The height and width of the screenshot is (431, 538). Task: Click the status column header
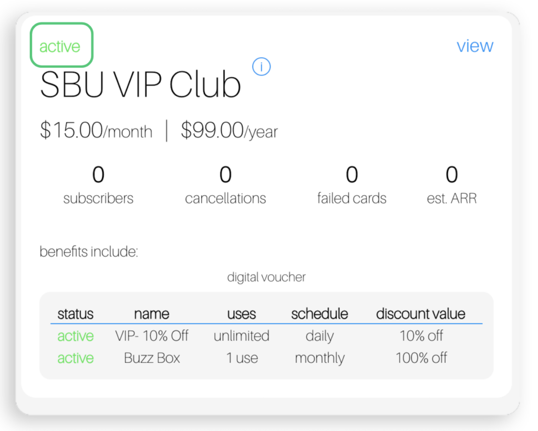tap(76, 313)
